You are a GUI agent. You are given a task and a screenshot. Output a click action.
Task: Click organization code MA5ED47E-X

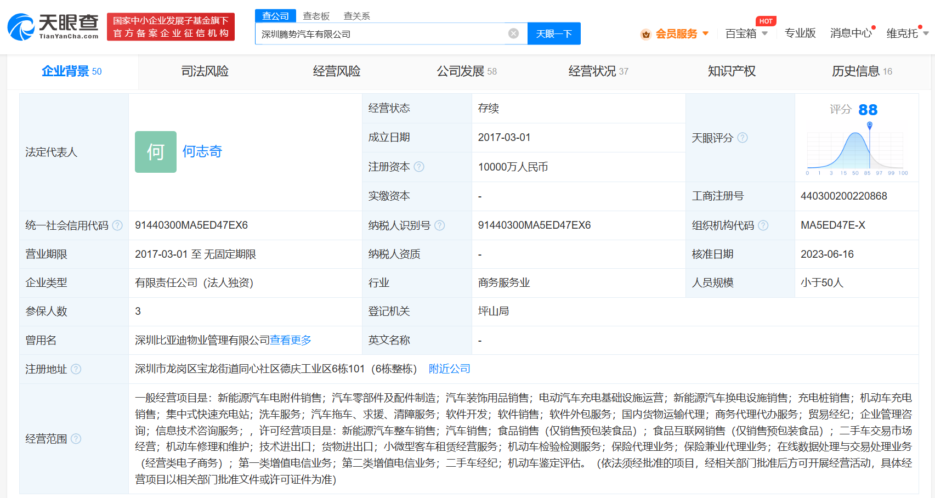[833, 225]
